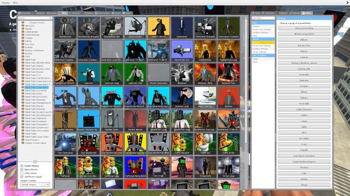The image size is (350, 196).
Task: Click the NPC search input field
Action: click(x=35, y=18)
